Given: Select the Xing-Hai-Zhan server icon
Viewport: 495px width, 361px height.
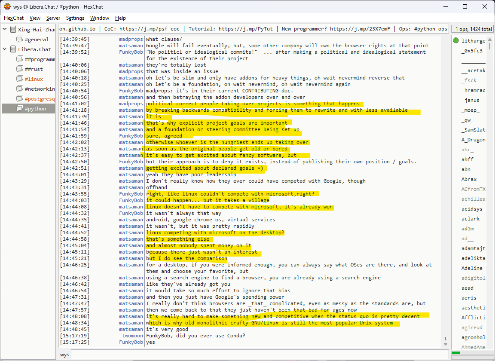Looking at the screenshot, I should [x=13, y=30].
